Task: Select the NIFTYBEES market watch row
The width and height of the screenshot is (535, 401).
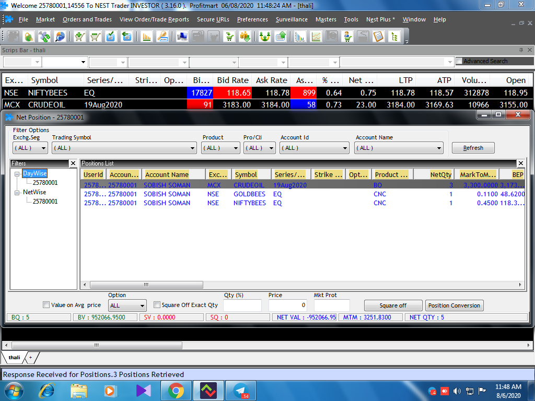Action: pyautogui.click(x=267, y=93)
